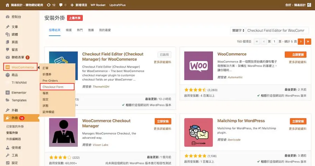Open ibericode developer link
This screenshot has height=166, width=315.
point(234,140)
